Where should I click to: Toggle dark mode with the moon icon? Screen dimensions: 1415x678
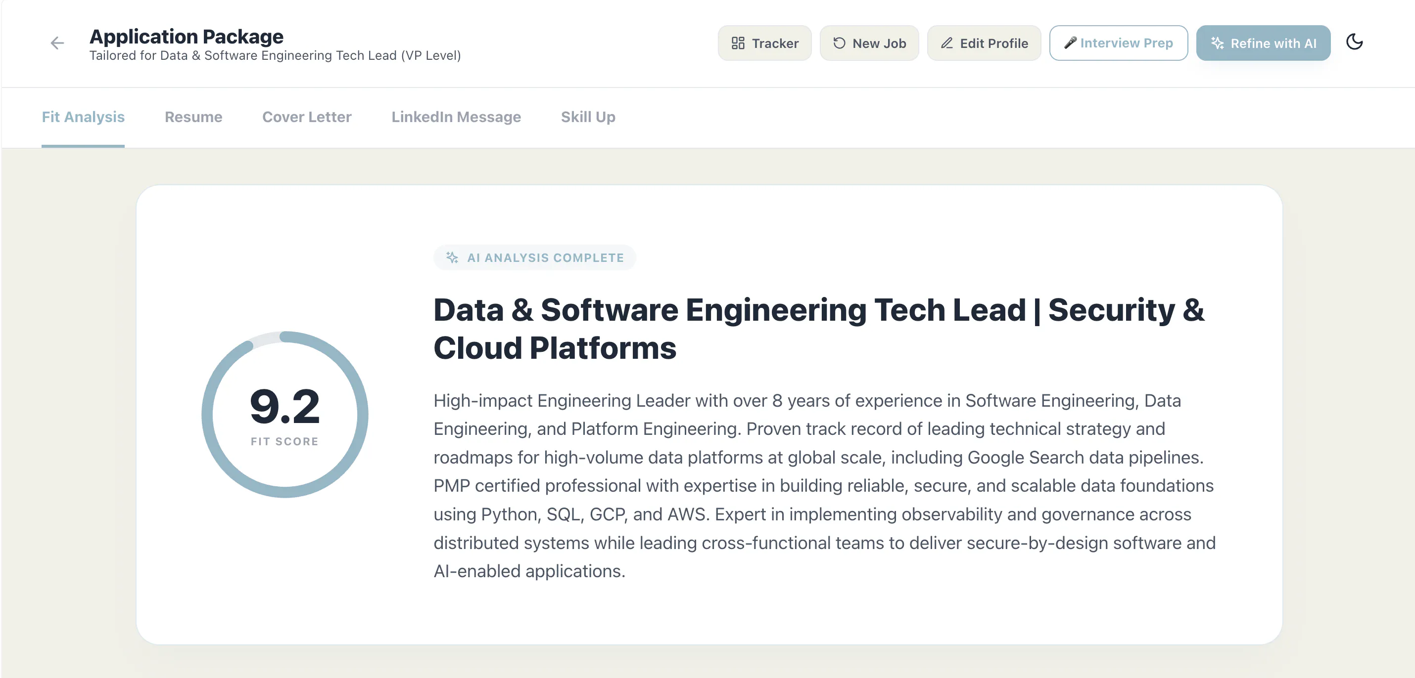[1354, 42]
